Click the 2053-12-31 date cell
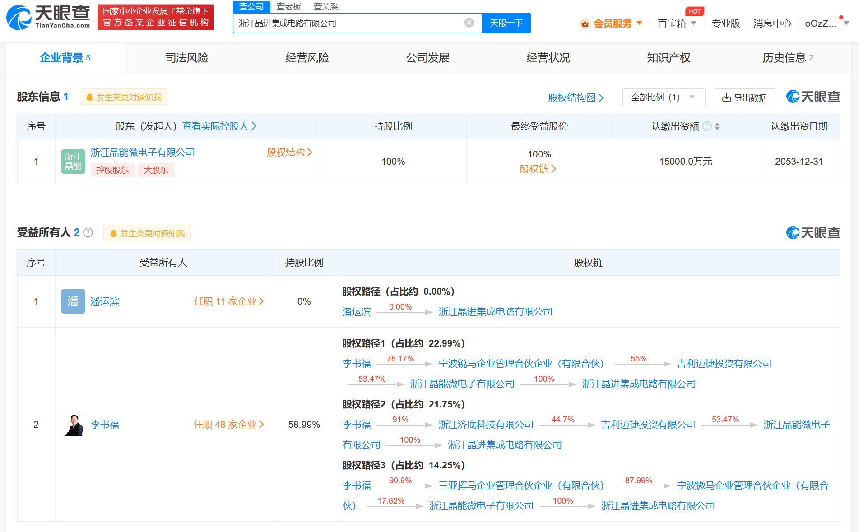This screenshot has width=859, height=532. click(x=799, y=162)
